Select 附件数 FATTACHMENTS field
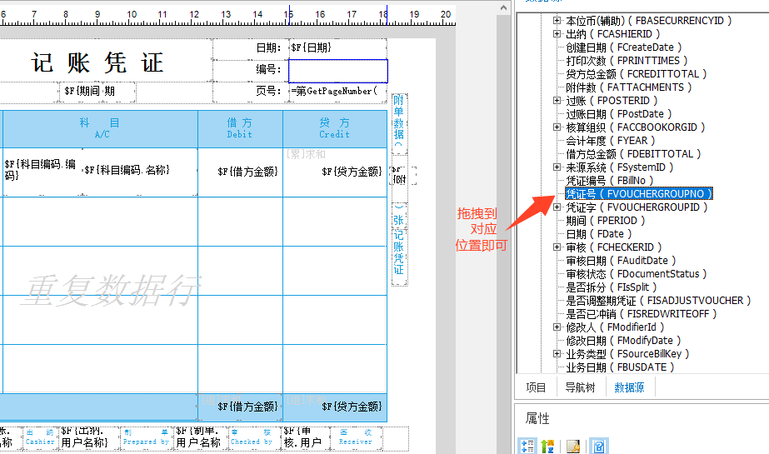 (x=628, y=87)
